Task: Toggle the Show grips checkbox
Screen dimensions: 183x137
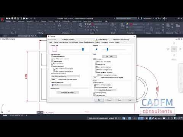Action: pos(94,59)
